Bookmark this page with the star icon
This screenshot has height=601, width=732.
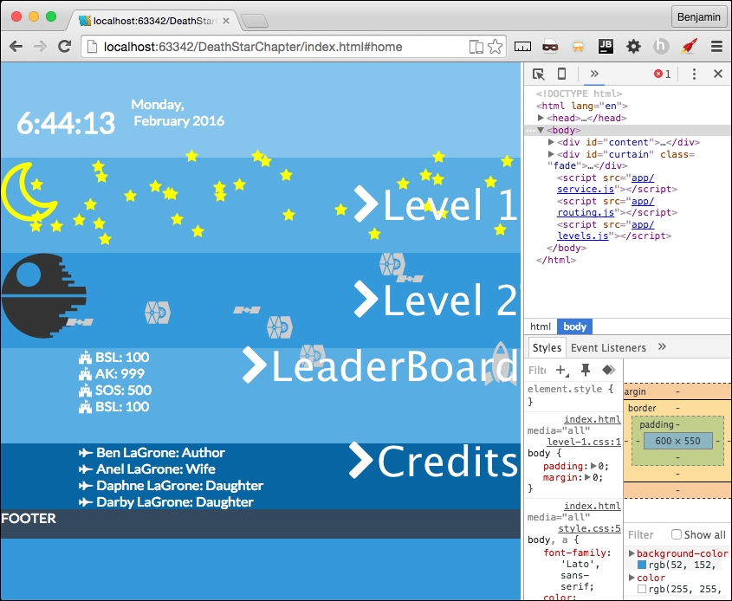point(496,47)
